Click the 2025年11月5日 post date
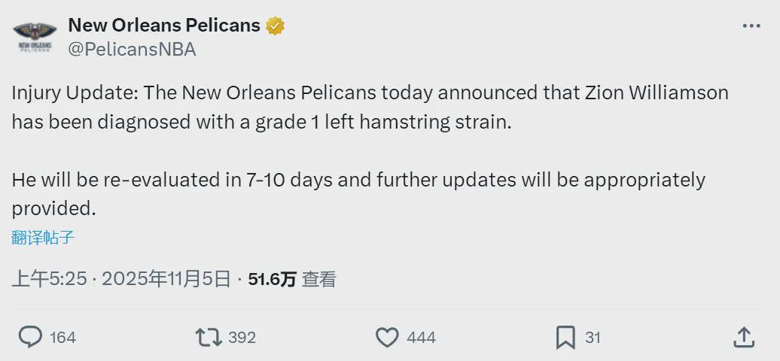Viewport: 780px width, 361px height. click(x=166, y=280)
